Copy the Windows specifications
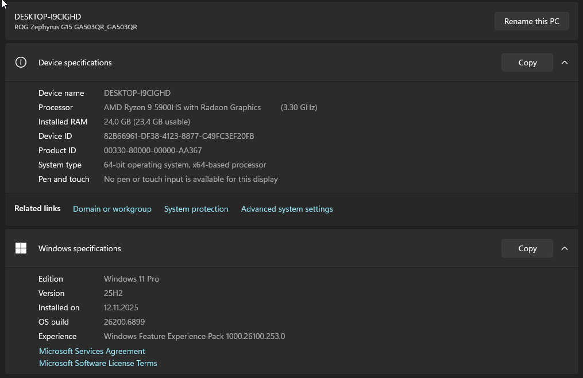This screenshot has height=378, width=583. click(x=527, y=248)
